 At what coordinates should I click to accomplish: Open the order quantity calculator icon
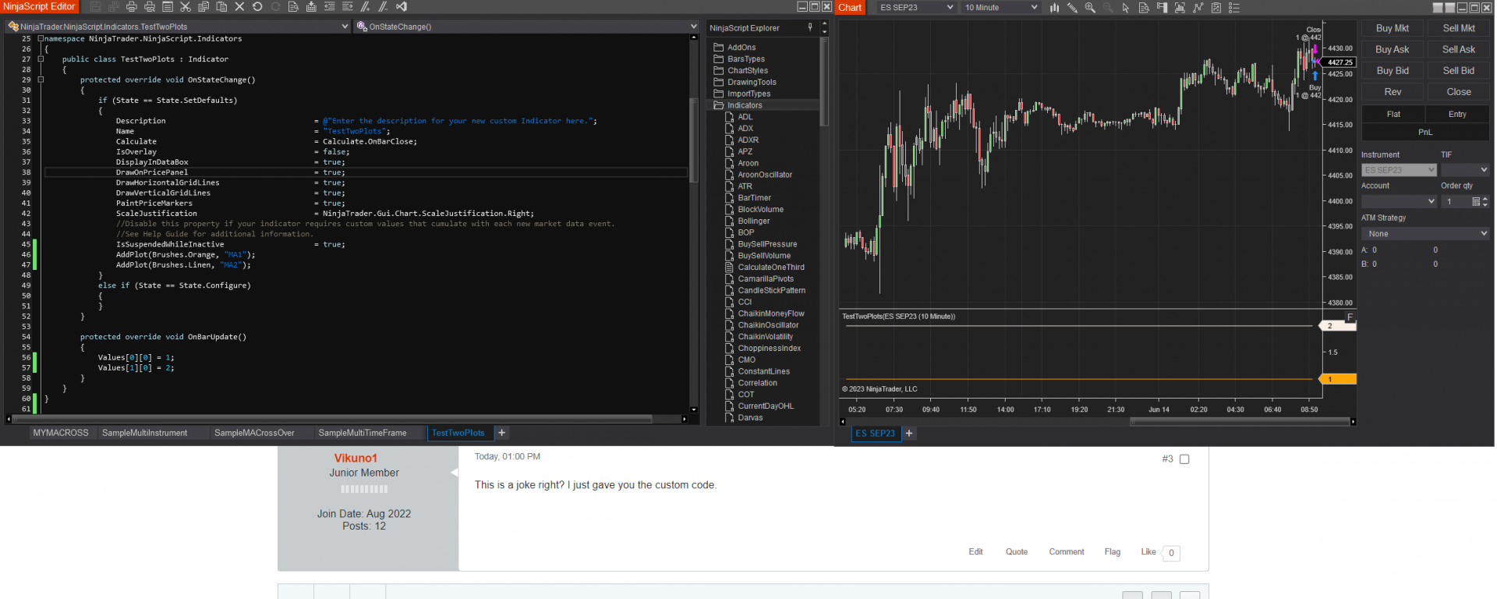point(1475,202)
